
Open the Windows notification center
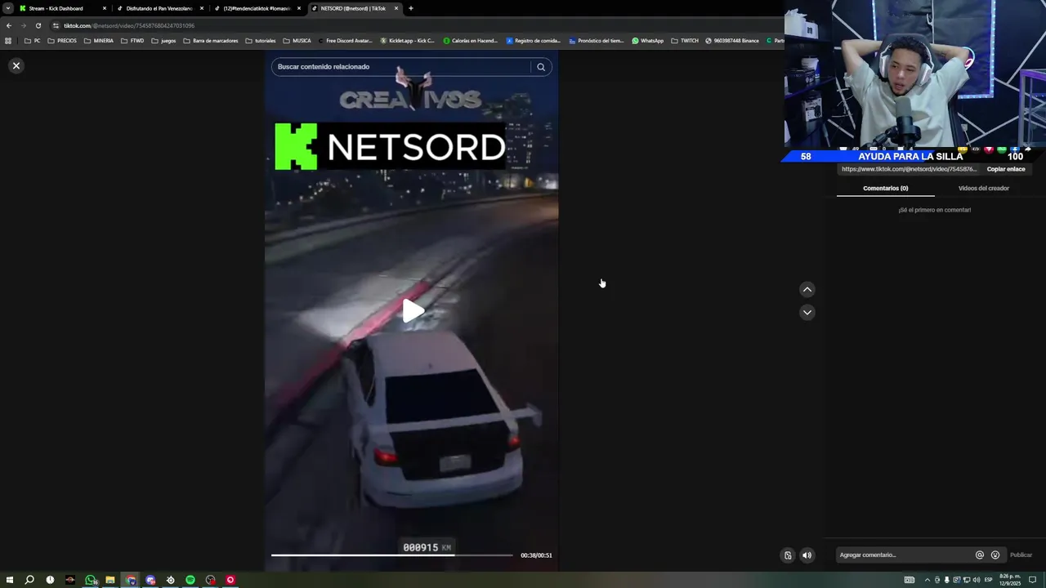[x=1032, y=580]
